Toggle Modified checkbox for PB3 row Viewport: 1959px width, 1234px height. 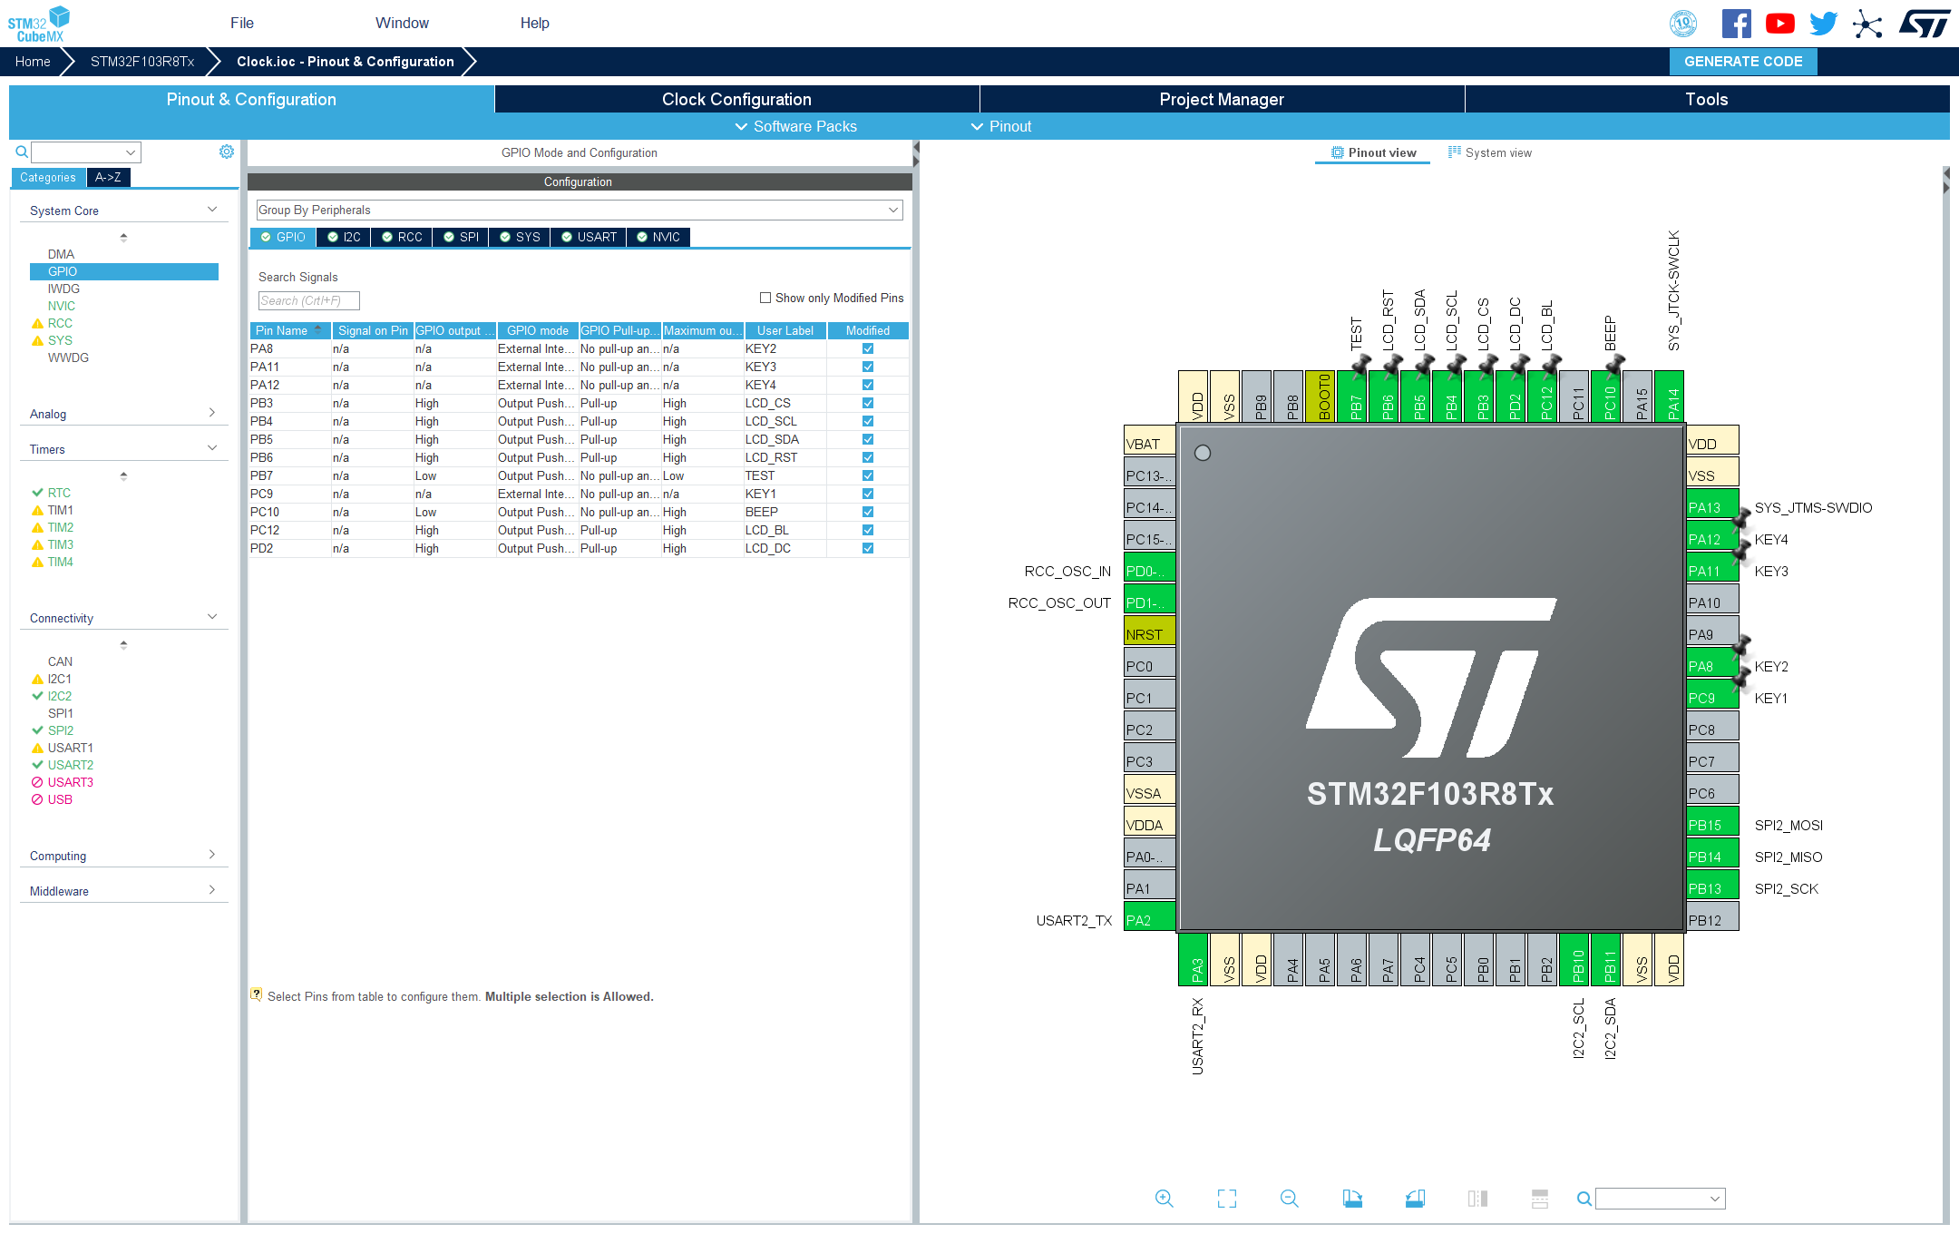click(868, 403)
